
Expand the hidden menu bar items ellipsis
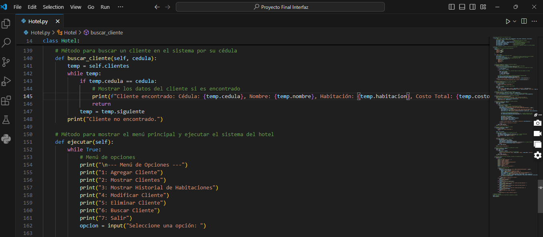(121, 7)
